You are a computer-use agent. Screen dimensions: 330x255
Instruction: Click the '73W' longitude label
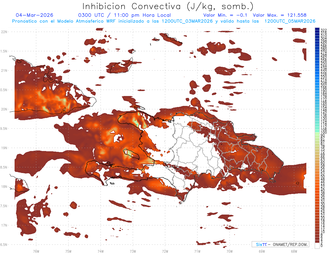coord(133,251)
